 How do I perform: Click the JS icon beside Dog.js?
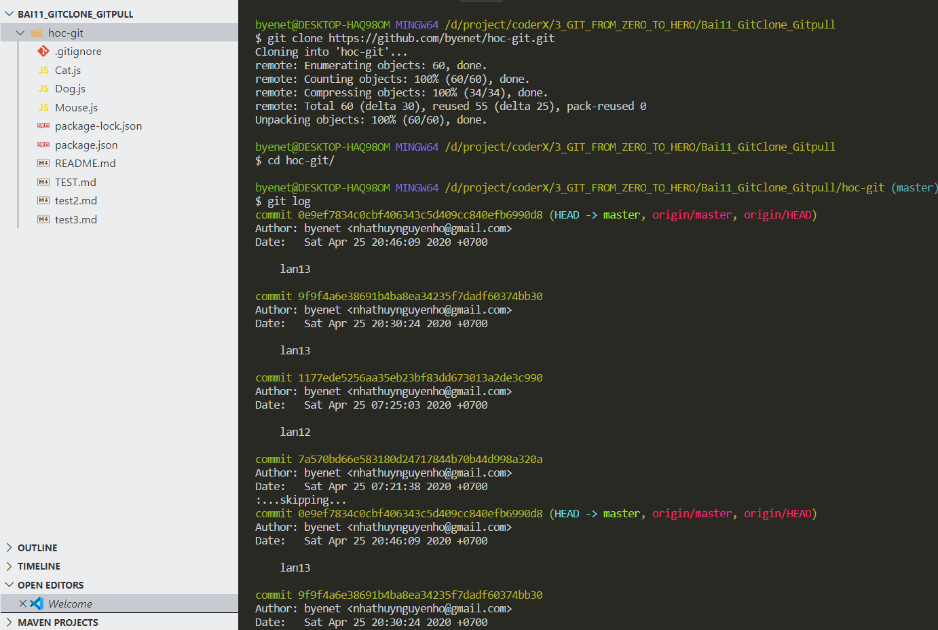pos(43,88)
